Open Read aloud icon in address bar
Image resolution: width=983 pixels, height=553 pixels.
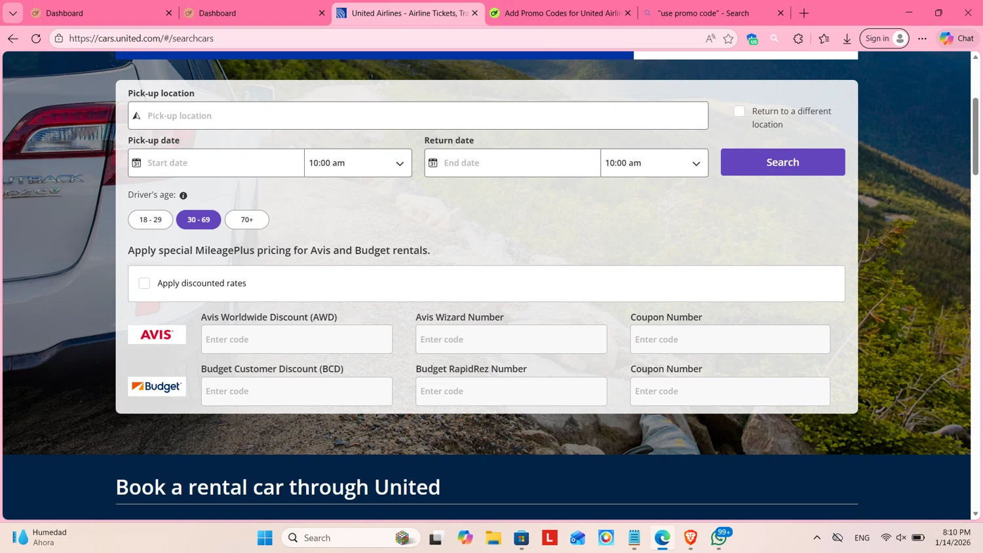point(710,39)
